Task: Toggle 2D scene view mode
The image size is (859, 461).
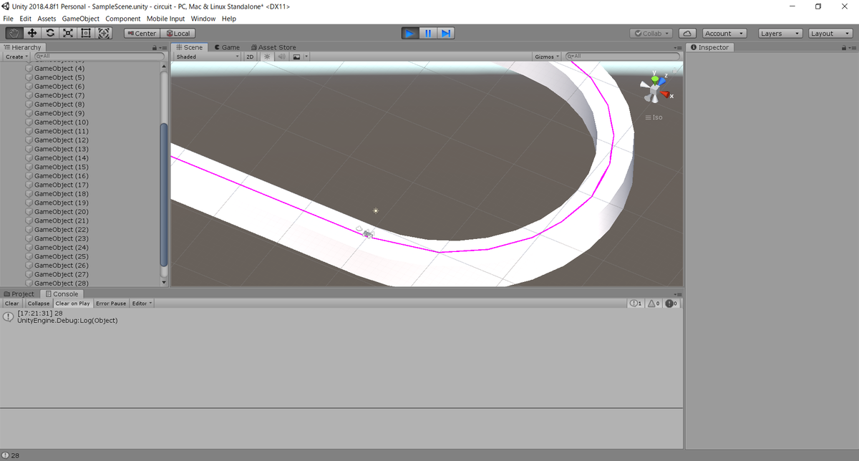Action: (251, 56)
